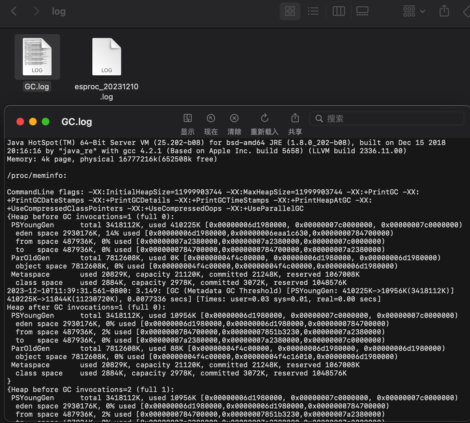The width and height of the screenshot is (470, 423).
Task: Open the Finder group-by dropdown
Action: coord(413,11)
